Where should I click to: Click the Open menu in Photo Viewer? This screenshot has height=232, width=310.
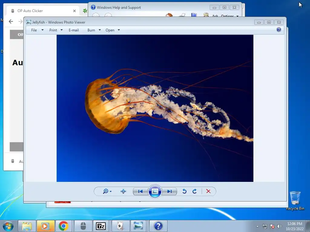[110, 30]
